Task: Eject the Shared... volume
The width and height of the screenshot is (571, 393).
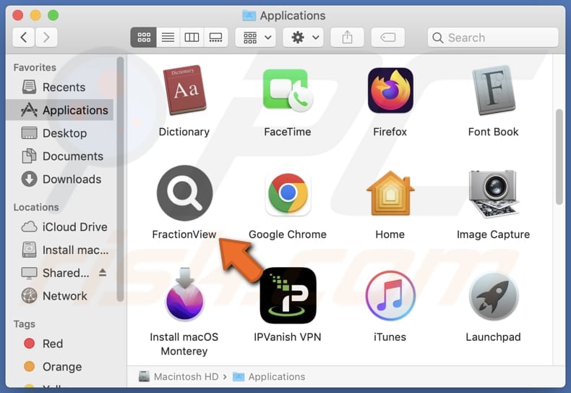Action: pyautogui.click(x=103, y=272)
